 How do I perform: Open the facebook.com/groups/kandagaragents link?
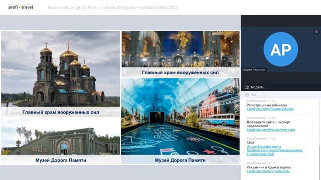coord(274,150)
